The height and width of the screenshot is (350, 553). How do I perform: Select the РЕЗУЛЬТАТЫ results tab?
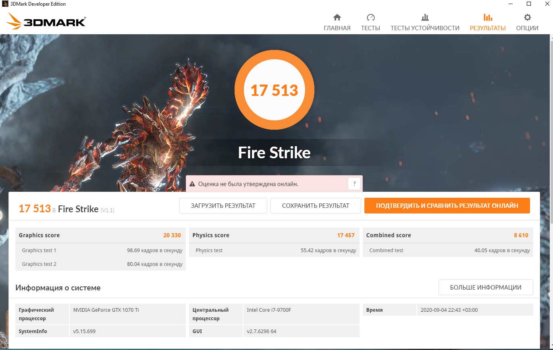488,23
